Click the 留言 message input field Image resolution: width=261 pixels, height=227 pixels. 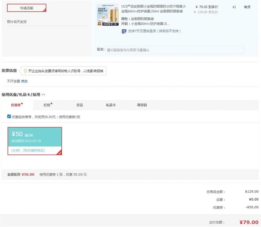click(x=175, y=50)
